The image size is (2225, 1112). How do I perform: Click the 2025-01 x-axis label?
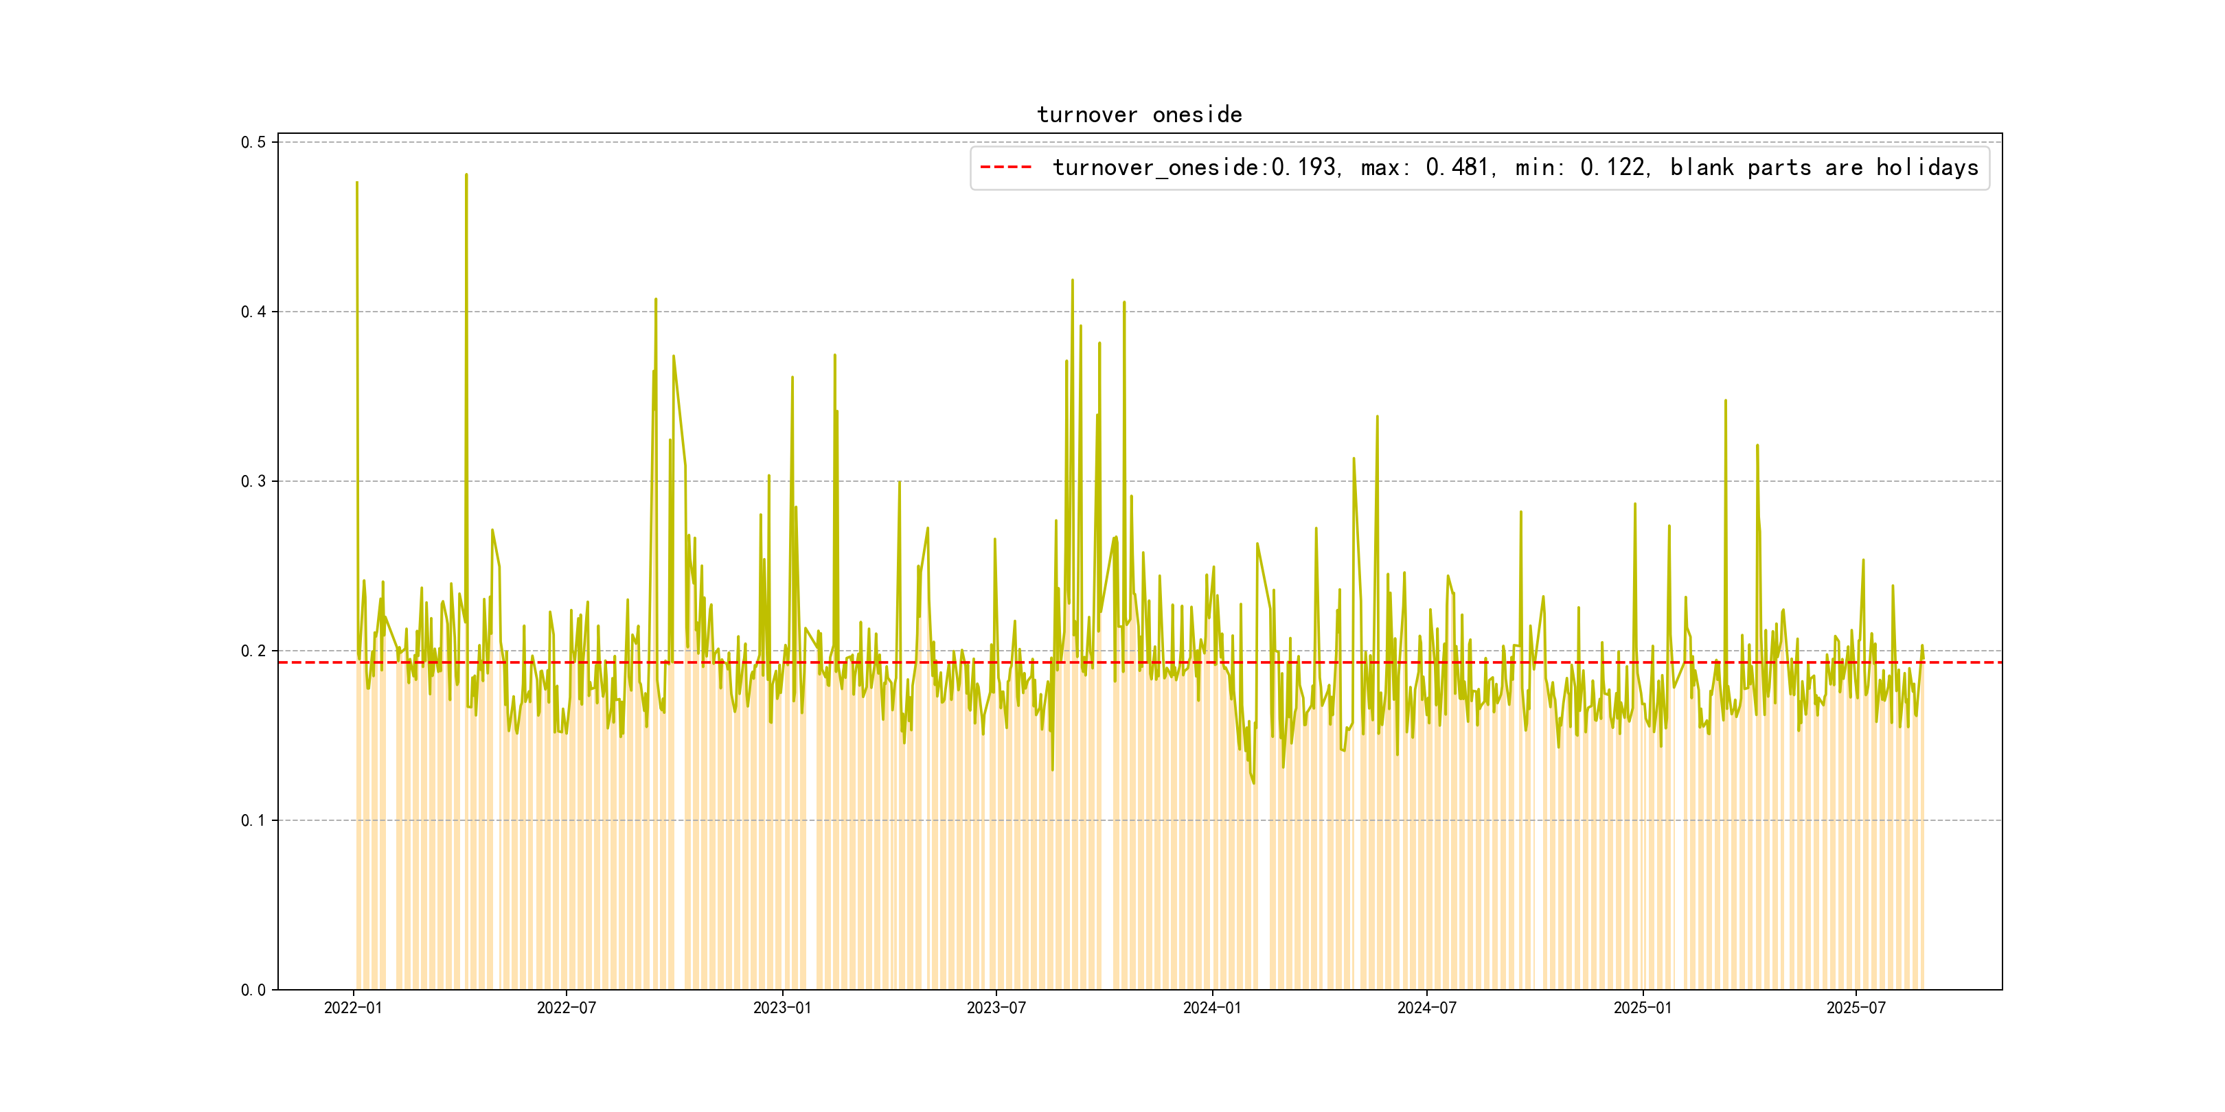(1642, 1008)
